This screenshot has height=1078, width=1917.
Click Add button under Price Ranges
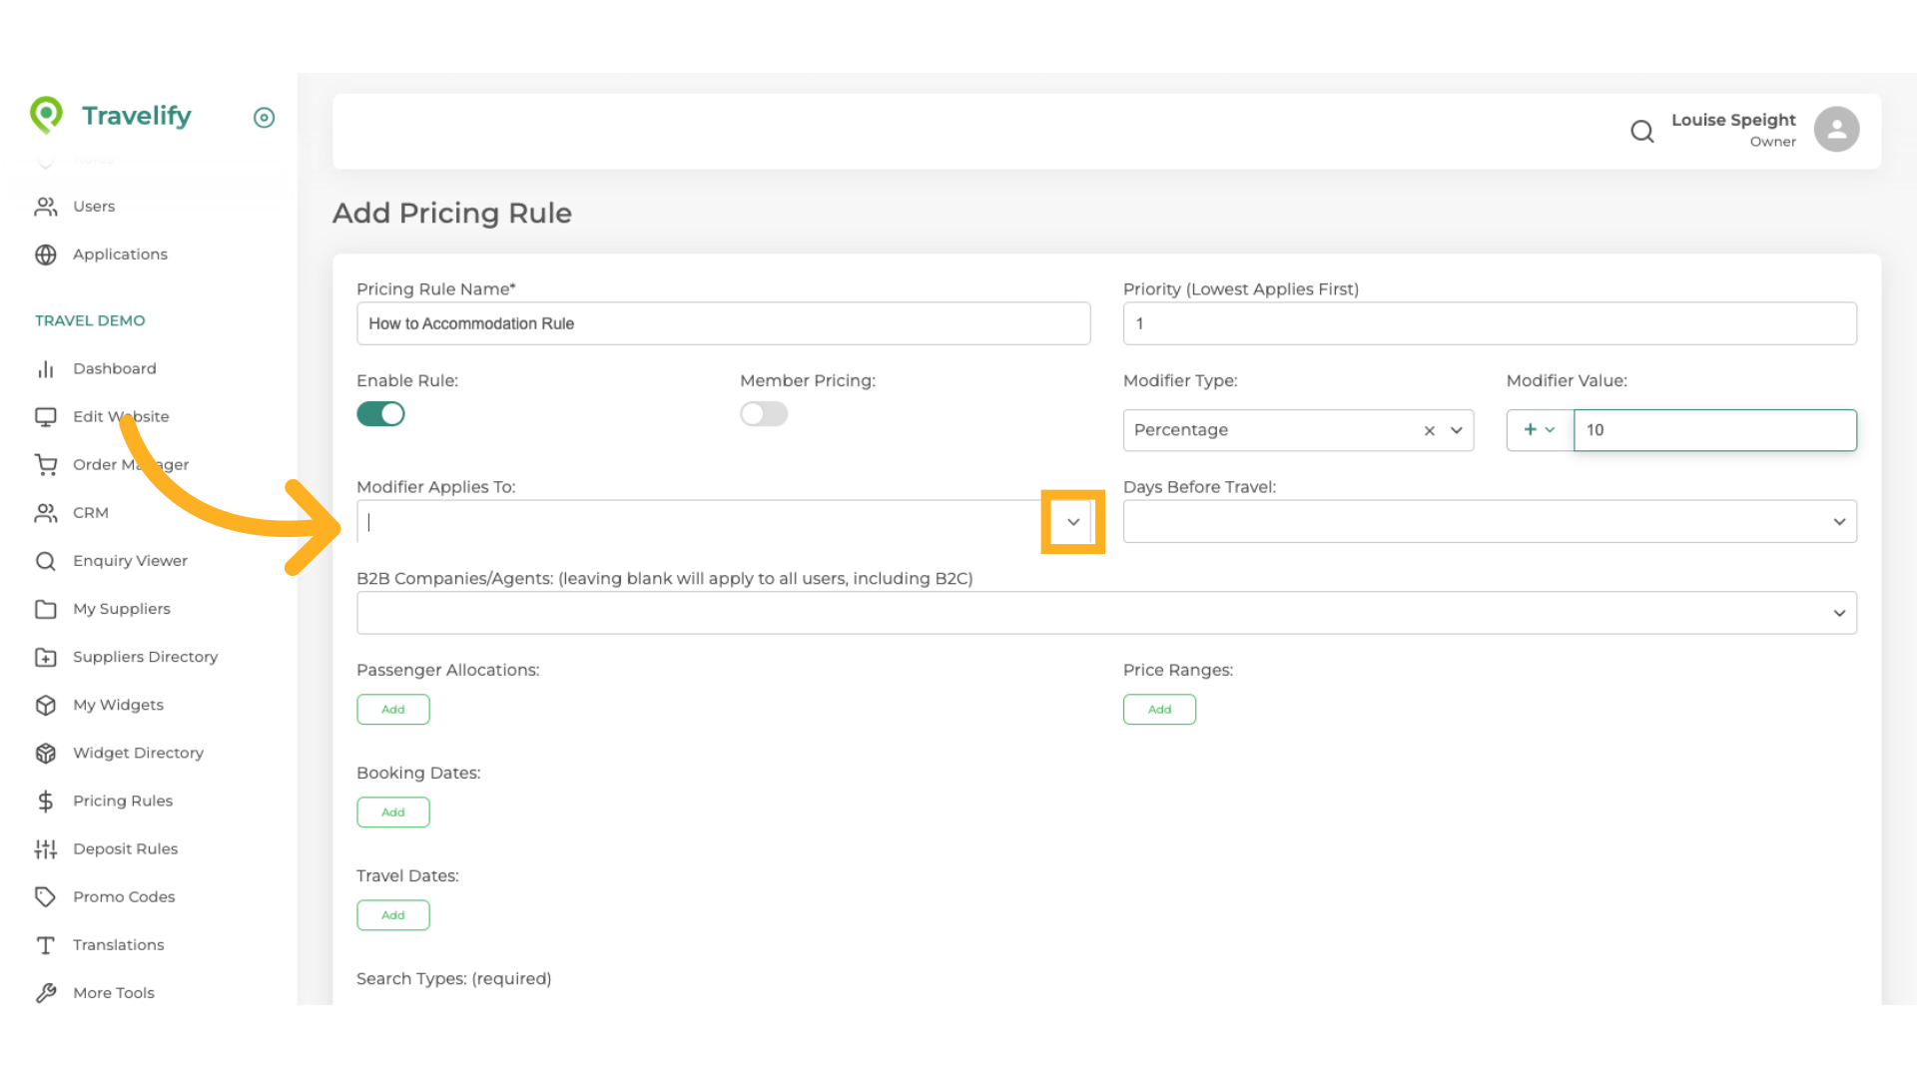[x=1159, y=710]
